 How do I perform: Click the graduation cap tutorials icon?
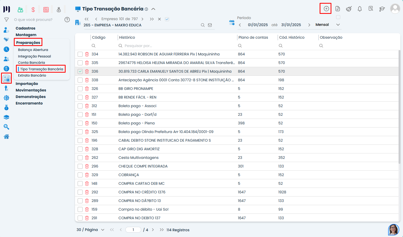tap(382, 9)
